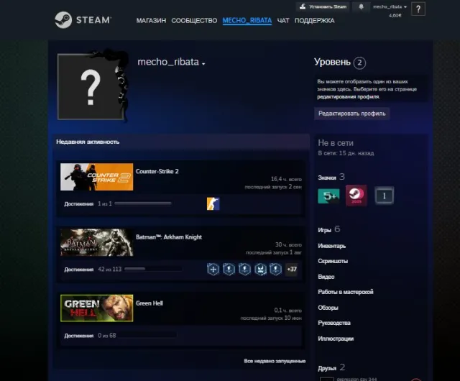Open the ПОДДЕРЖКА support menu
Screen dimensions: 460x381
point(315,21)
